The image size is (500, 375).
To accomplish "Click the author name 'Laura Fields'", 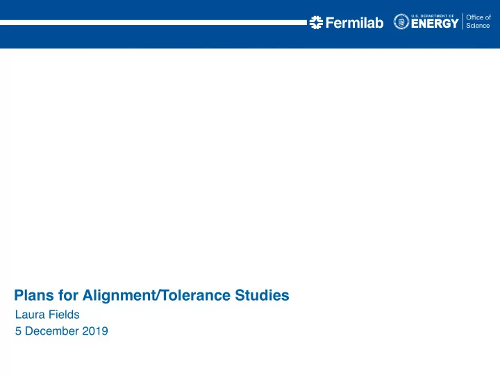I will (47, 315).
